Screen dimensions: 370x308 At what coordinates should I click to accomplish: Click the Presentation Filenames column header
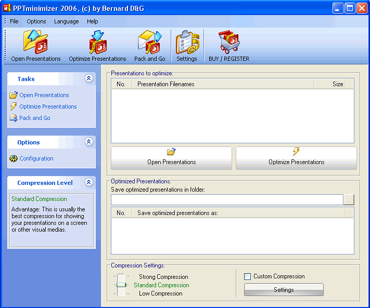pos(223,84)
